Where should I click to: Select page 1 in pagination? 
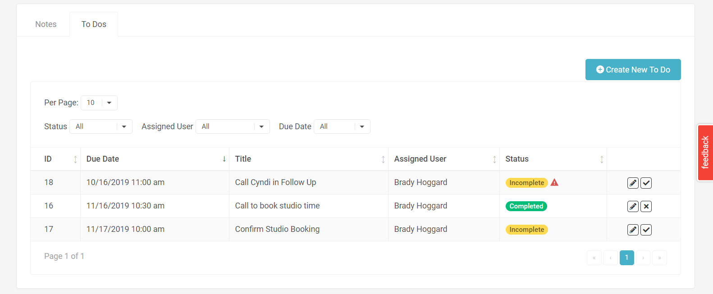[626, 258]
